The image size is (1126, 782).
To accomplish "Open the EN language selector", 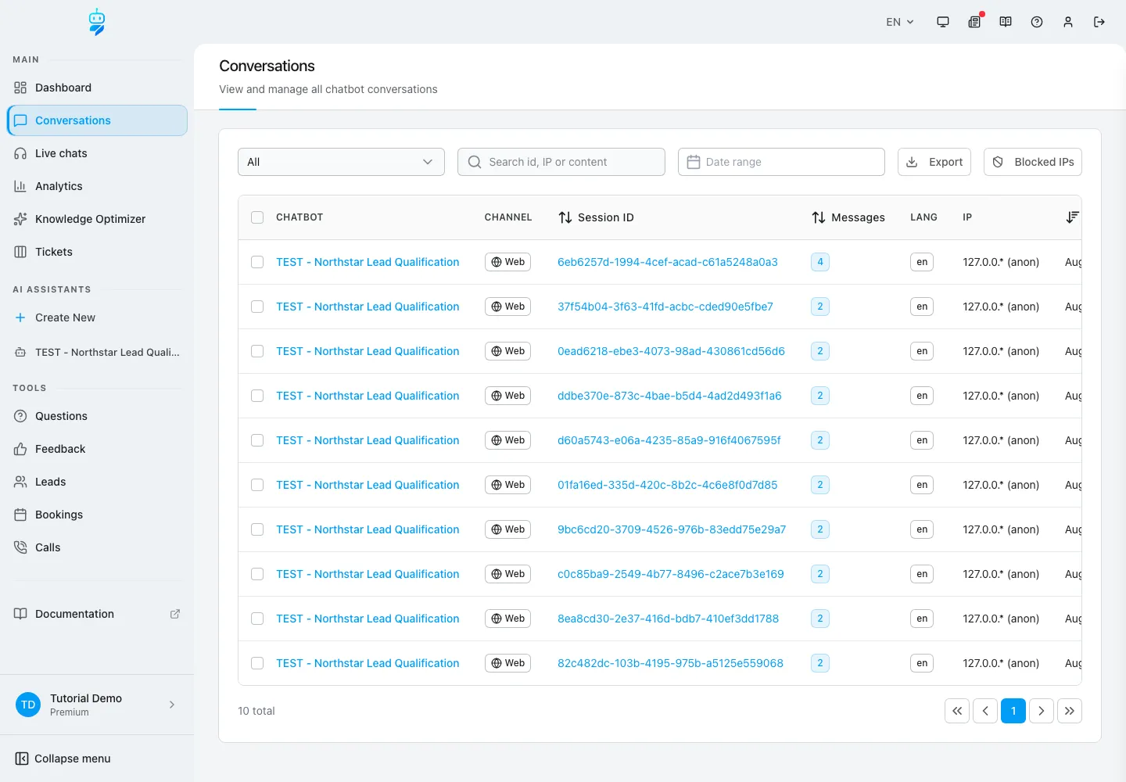I will click(900, 22).
